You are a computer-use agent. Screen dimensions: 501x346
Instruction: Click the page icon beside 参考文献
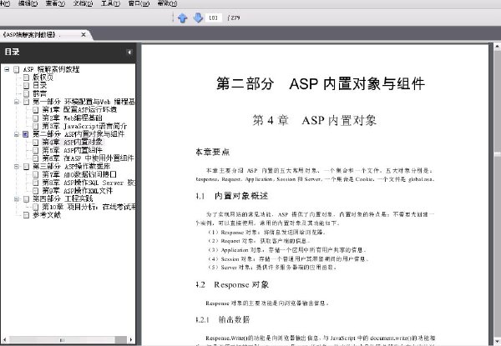pos(26,216)
